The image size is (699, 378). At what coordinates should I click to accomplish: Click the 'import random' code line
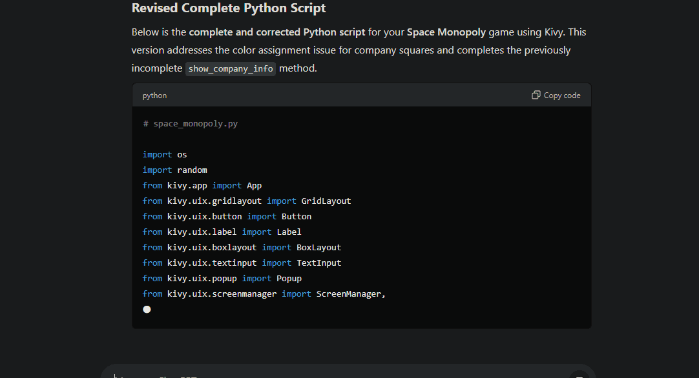[x=174, y=170]
